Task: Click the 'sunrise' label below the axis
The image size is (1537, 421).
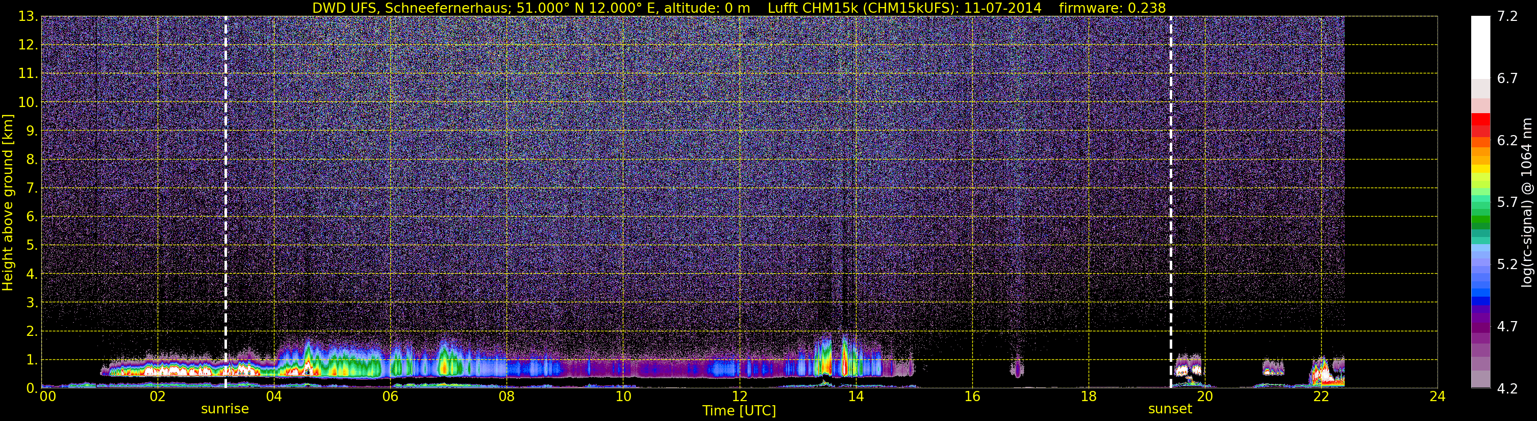Action: pyautogui.click(x=225, y=409)
